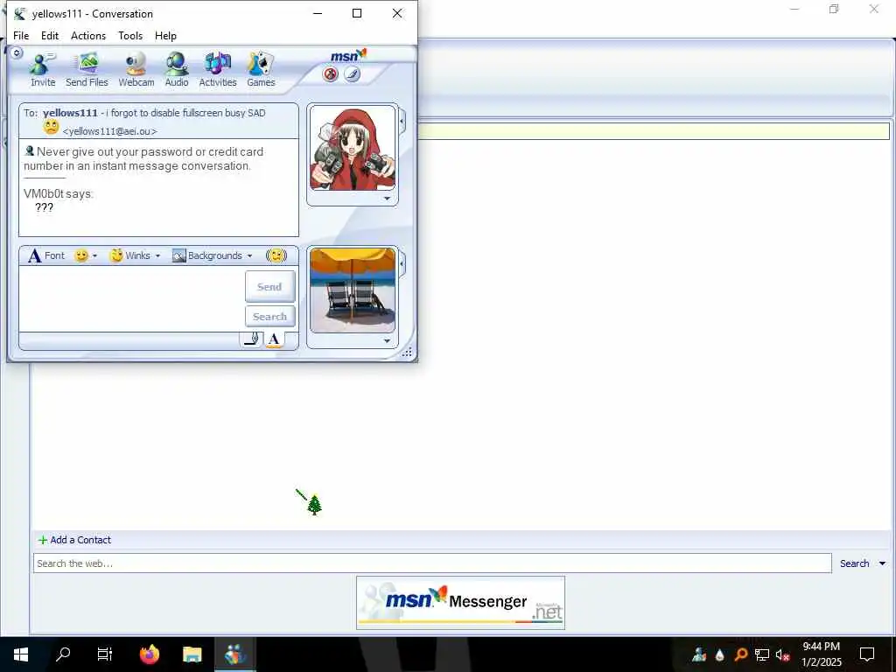
Task: Click the Messenger tray icon
Action: (x=698, y=654)
